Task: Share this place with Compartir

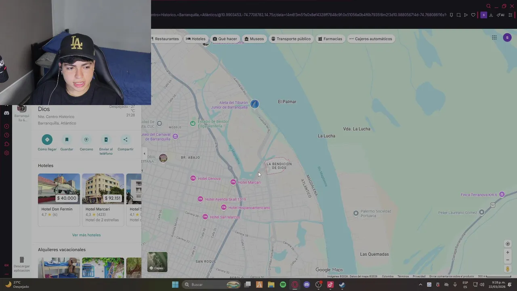Action: pyautogui.click(x=126, y=140)
